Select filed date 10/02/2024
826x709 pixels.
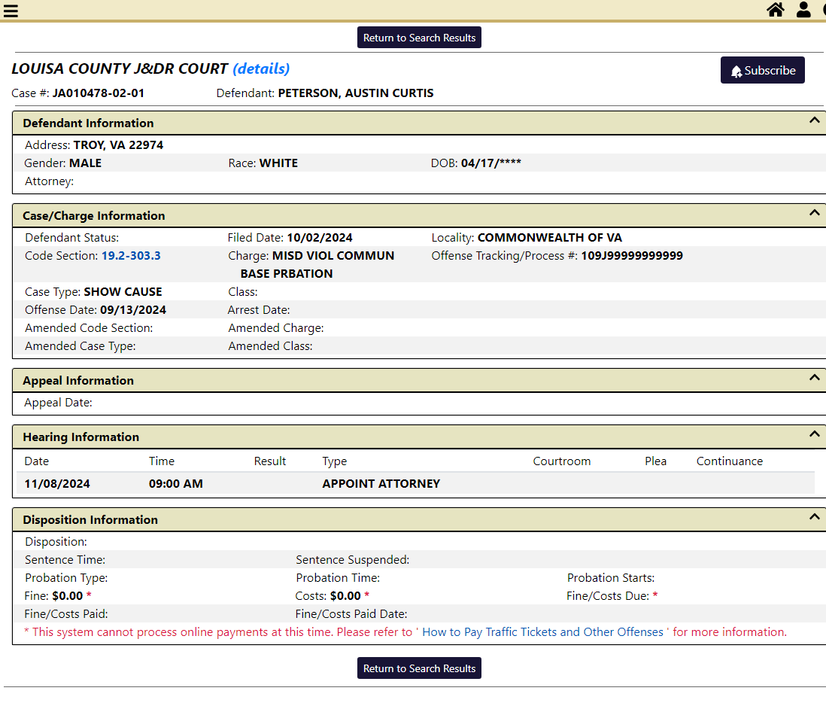pos(320,238)
